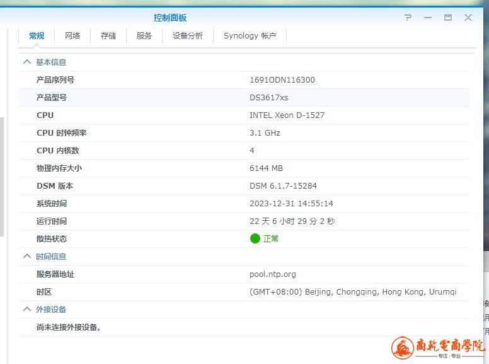
Task: Click the 物理内存大小 label
Action: click(x=59, y=168)
